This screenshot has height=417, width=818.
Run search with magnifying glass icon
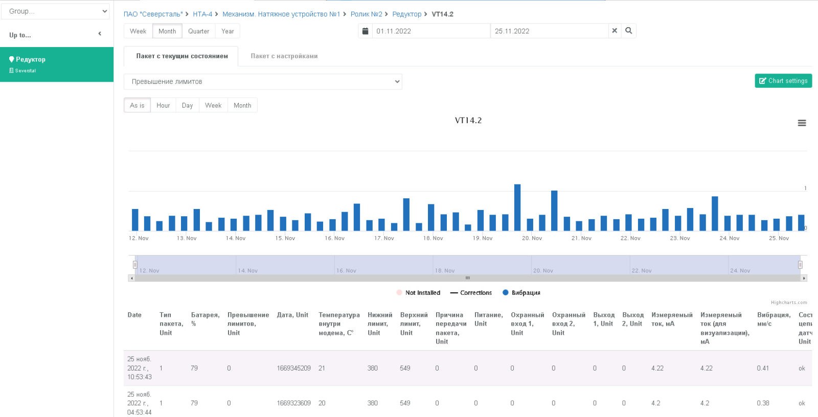coord(629,31)
